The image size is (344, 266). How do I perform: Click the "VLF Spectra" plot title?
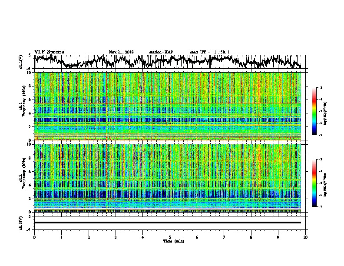tap(49, 52)
